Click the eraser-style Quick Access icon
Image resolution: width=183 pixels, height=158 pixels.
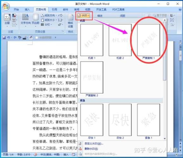31,38
